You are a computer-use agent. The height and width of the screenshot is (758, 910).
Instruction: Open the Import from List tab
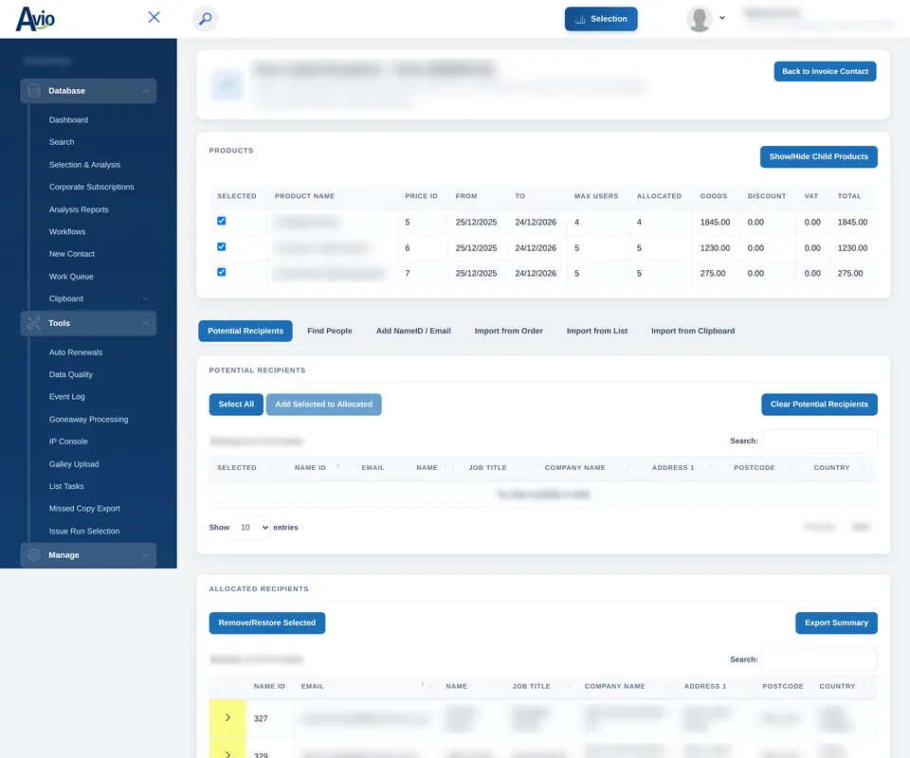point(596,332)
